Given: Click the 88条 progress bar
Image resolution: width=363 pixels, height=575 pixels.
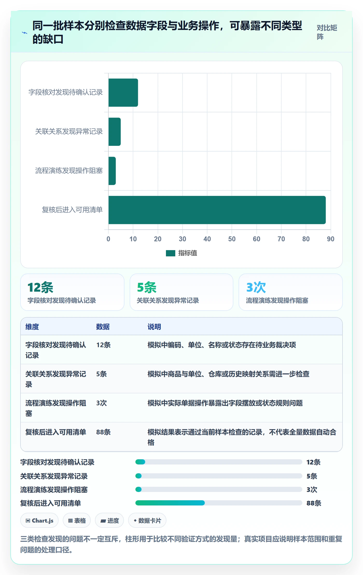Looking at the screenshot, I should pos(219,503).
